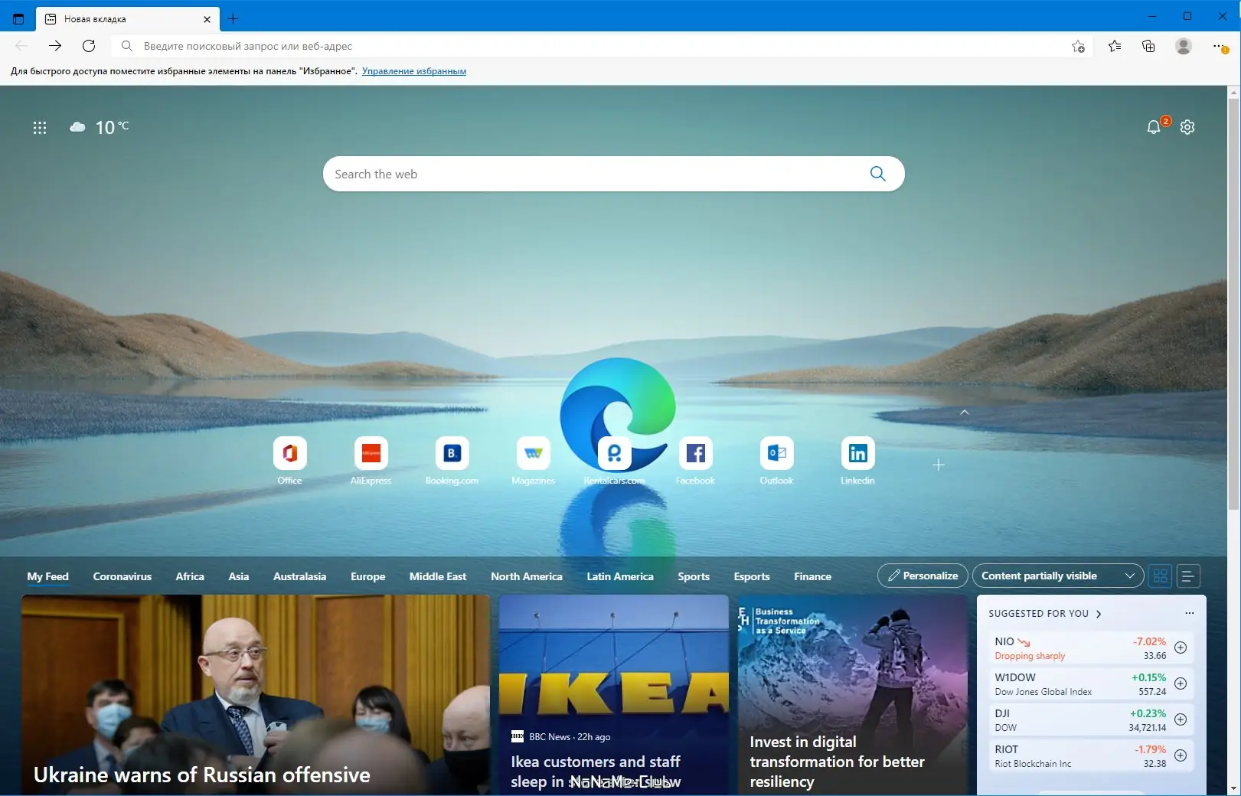Switch to the Asia tab

239,576
